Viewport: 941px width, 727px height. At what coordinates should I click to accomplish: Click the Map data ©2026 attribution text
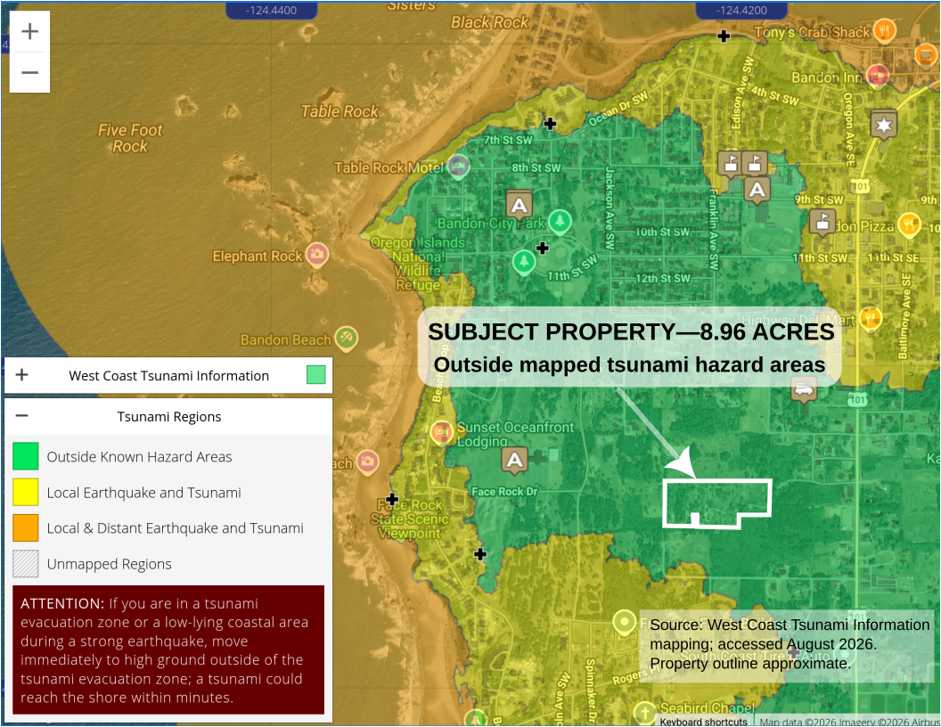[x=848, y=722]
